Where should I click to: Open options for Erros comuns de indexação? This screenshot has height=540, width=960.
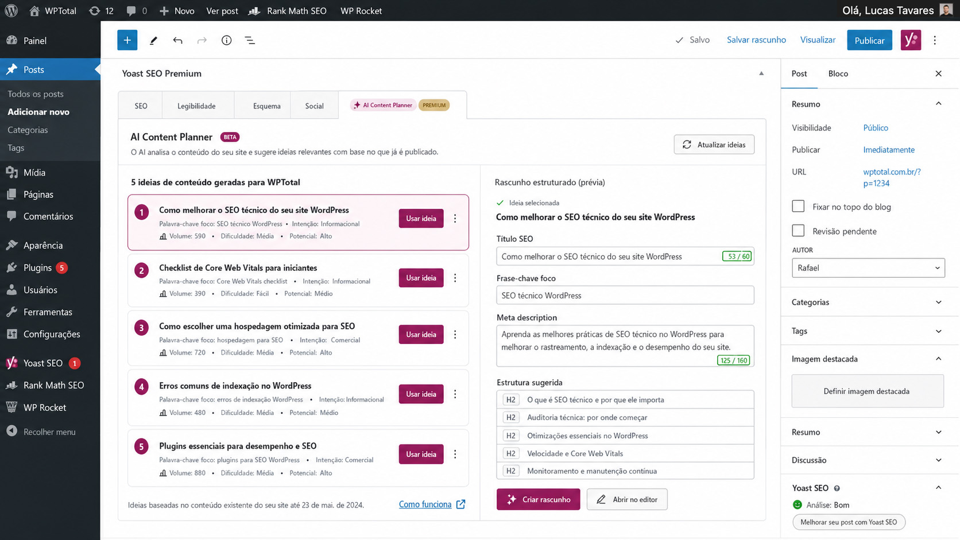pos(455,394)
